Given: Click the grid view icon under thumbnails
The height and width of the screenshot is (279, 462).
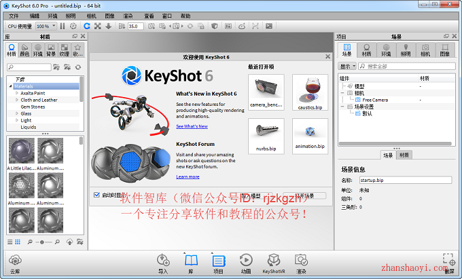Looking at the screenshot, I should [18, 242].
